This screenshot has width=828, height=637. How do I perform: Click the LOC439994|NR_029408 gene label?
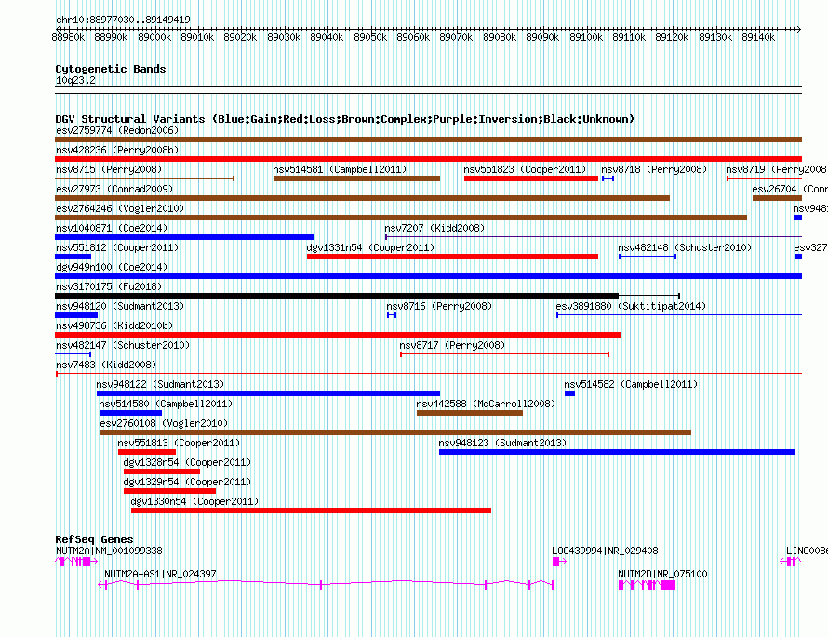point(605,551)
